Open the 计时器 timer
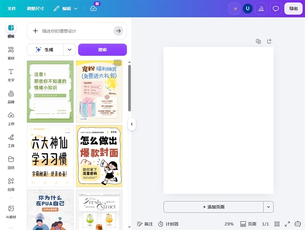 coord(168,224)
